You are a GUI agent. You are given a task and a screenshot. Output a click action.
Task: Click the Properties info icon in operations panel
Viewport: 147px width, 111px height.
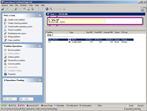(5, 74)
